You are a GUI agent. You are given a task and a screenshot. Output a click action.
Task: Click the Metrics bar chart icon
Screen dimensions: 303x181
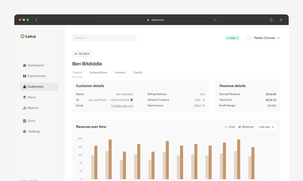[x=25, y=108]
